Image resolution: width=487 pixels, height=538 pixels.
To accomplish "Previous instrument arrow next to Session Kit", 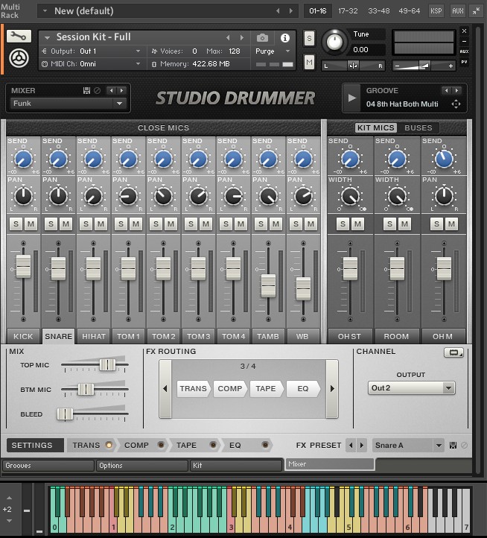I will point(228,38).
